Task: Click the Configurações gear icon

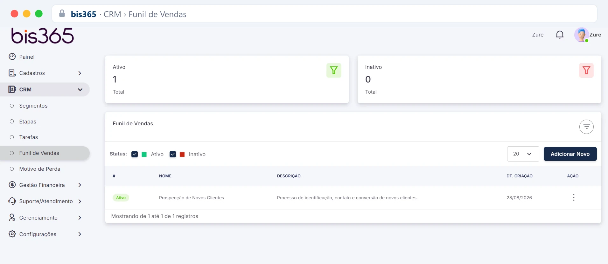Action: 12,234
